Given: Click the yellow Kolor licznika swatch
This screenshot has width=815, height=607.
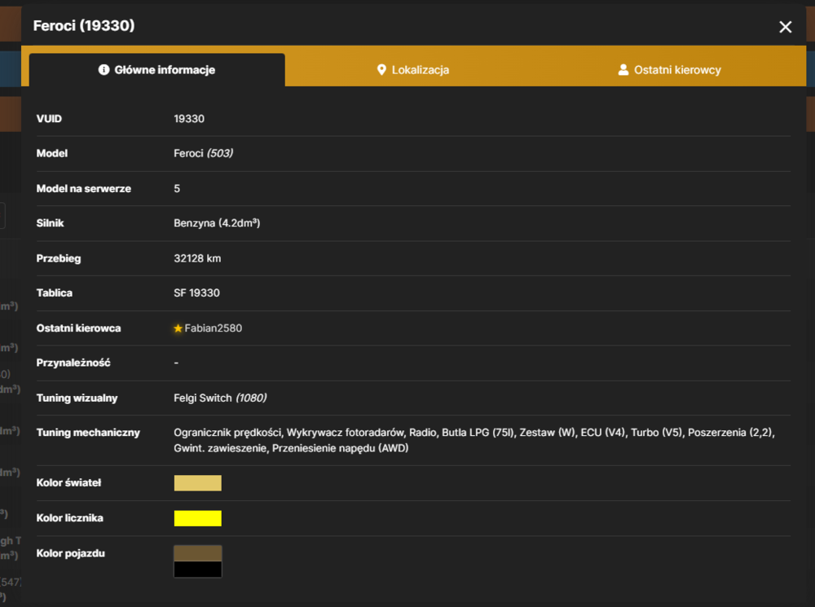Looking at the screenshot, I should (197, 518).
